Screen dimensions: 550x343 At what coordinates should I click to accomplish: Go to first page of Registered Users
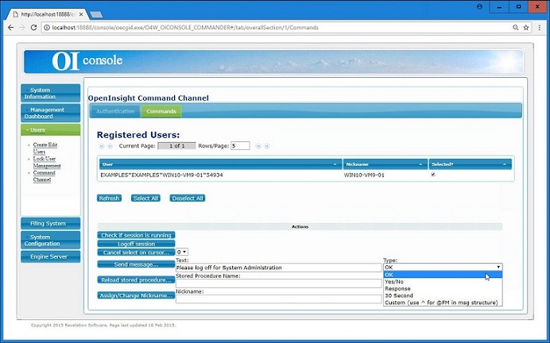(102, 146)
